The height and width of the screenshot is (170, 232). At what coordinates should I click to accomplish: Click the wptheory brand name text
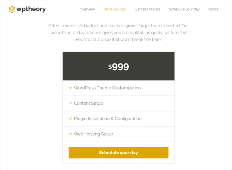[x=31, y=9]
